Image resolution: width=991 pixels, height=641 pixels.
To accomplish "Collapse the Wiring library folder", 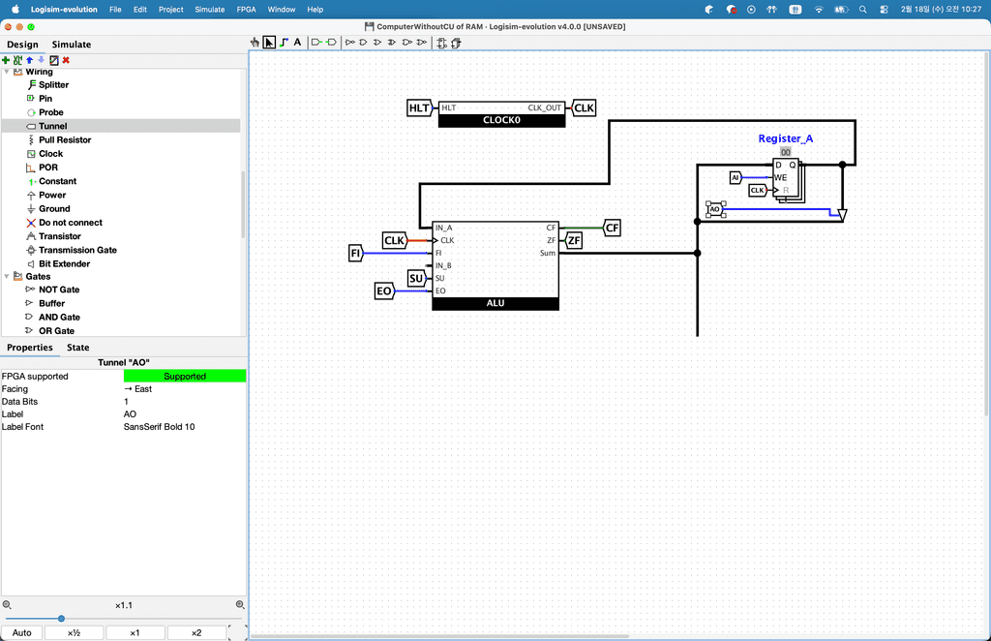I will pyautogui.click(x=7, y=72).
